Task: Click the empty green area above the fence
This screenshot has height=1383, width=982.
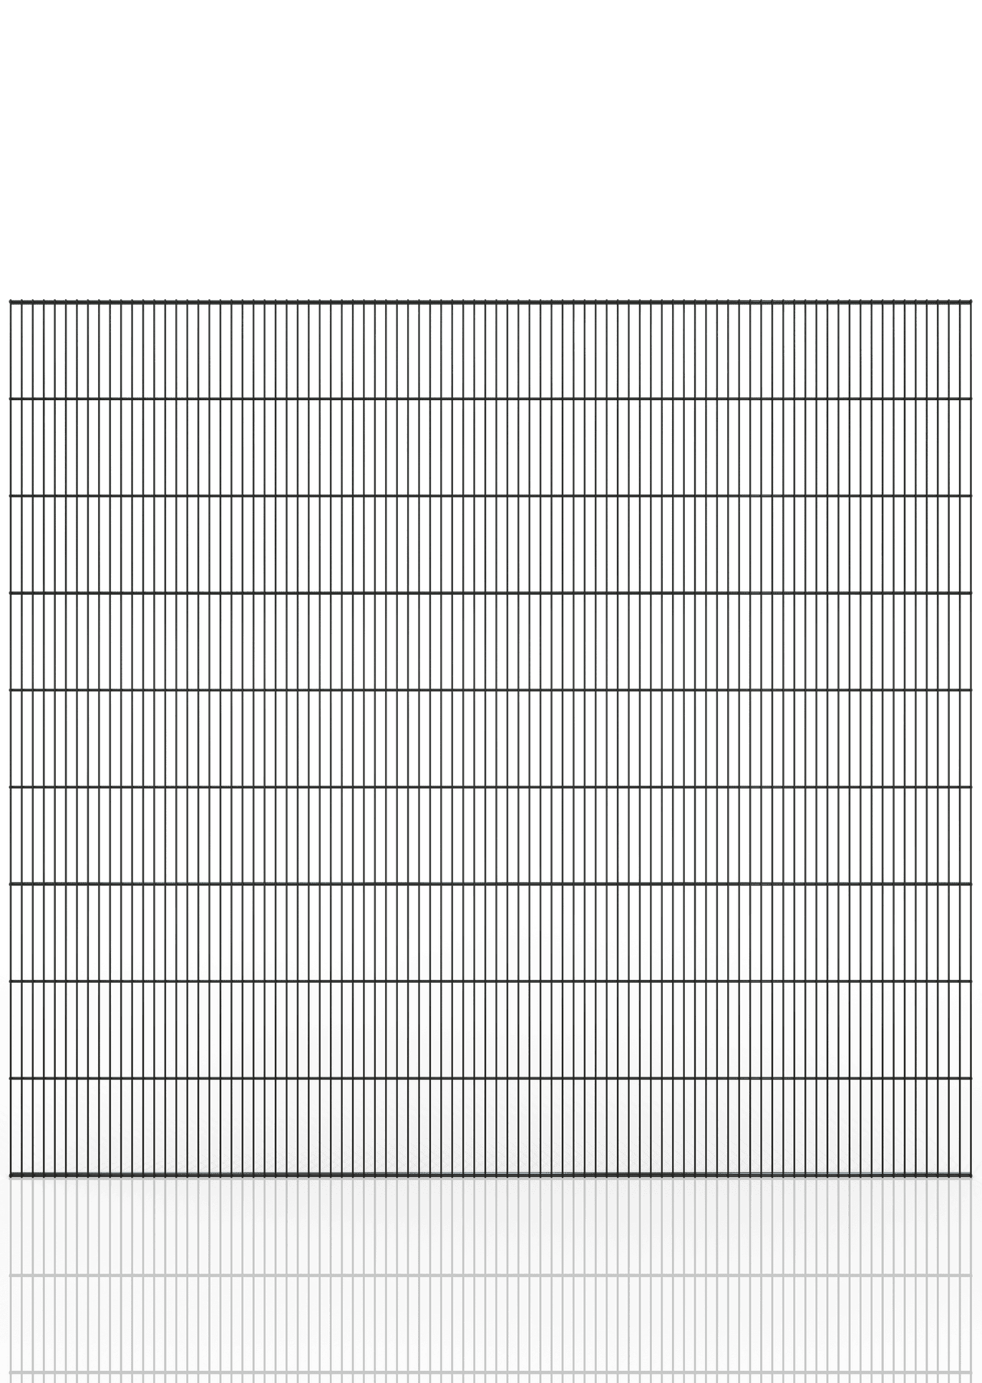Action: (x=491, y=143)
